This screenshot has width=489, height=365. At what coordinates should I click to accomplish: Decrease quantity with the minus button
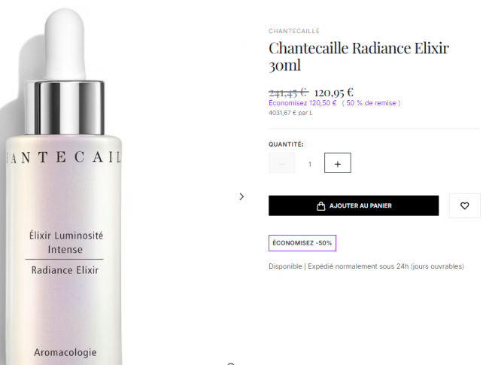click(x=281, y=163)
